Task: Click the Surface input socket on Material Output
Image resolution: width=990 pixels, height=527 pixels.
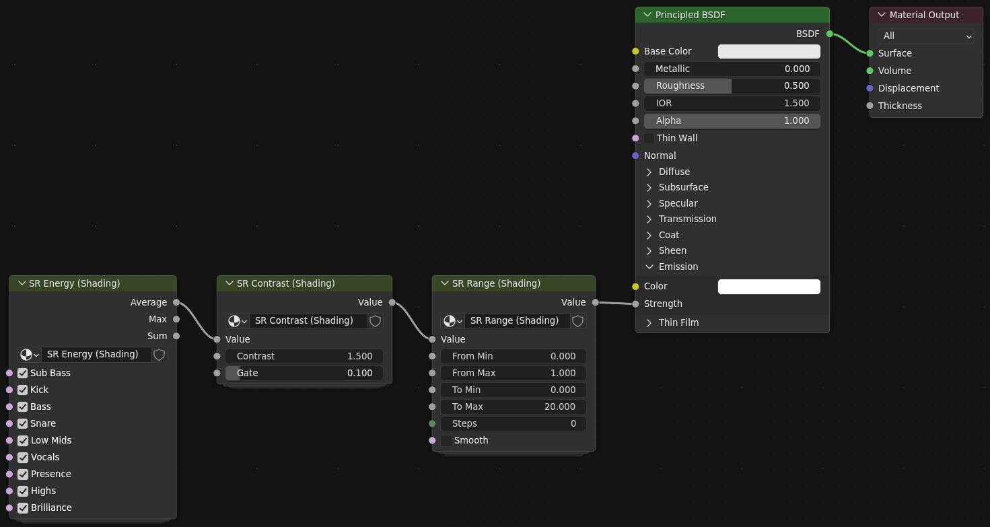Action: (870, 53)
